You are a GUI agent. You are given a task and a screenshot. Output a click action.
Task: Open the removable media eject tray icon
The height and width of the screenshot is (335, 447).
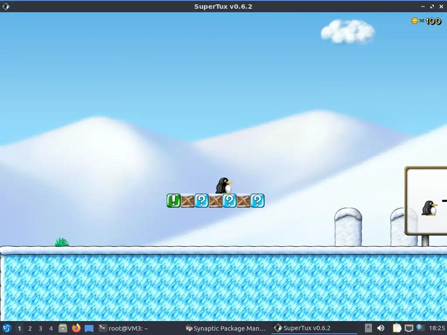click(368, 328)
